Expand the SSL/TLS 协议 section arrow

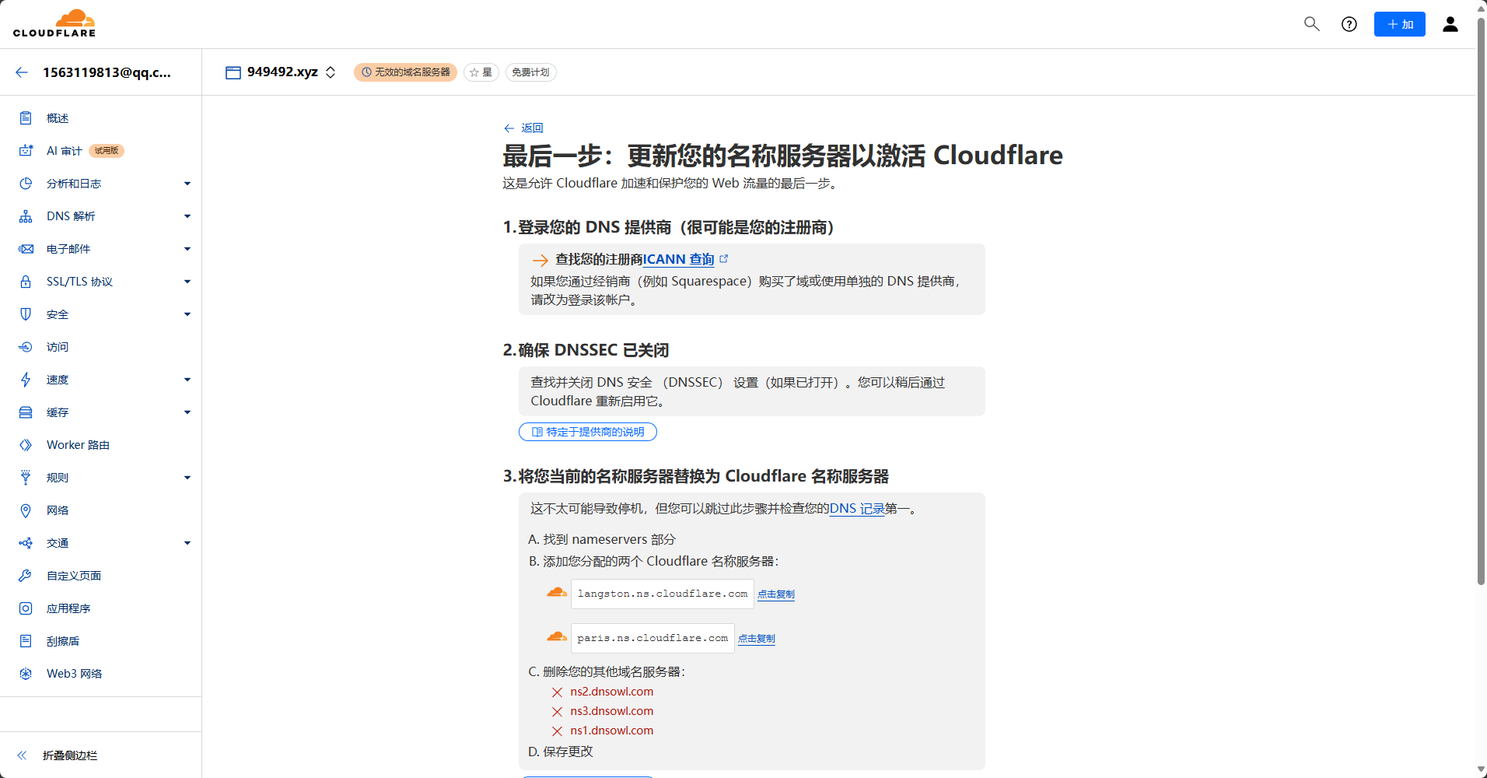point(187,282)
